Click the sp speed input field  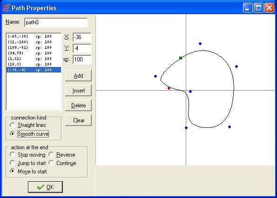pos(82,59)
